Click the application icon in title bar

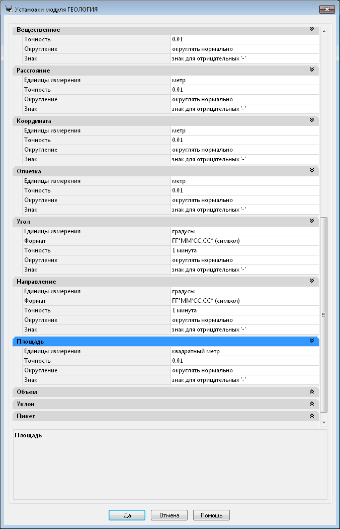coord(9,9)
